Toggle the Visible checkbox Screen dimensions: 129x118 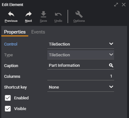pyautogui.click(x=8, y=109)
